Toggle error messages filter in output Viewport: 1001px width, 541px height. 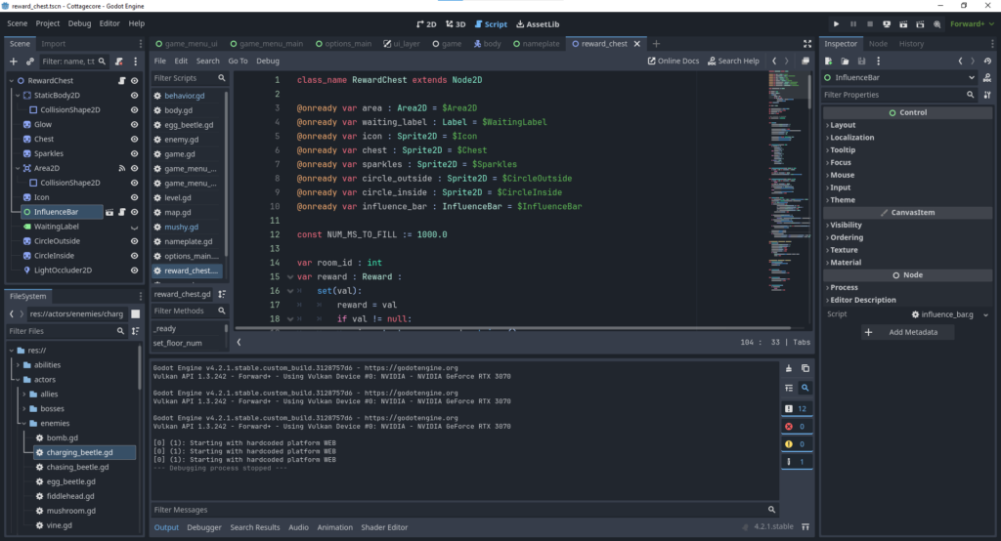pos(797,426)
